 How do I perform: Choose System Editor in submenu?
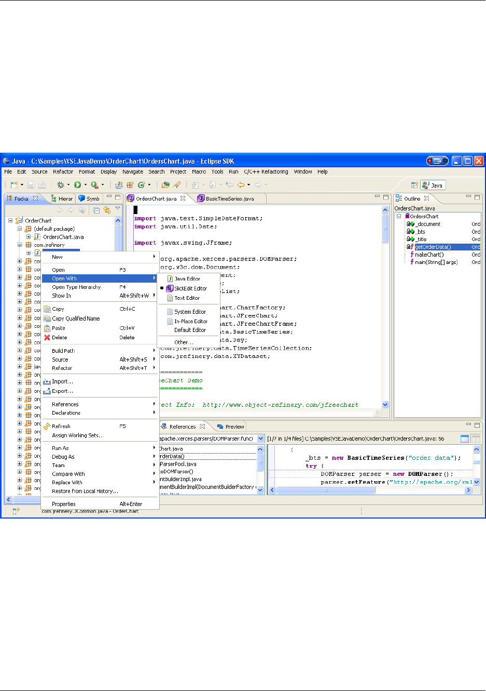(188, 312)
